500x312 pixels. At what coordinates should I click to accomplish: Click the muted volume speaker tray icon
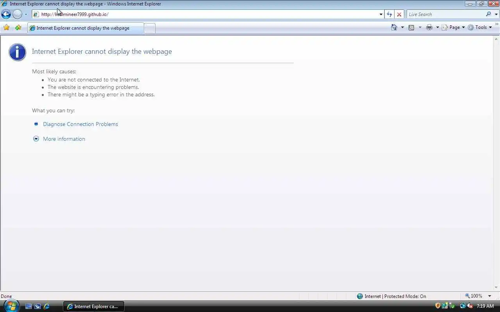[x=470, y=306]
